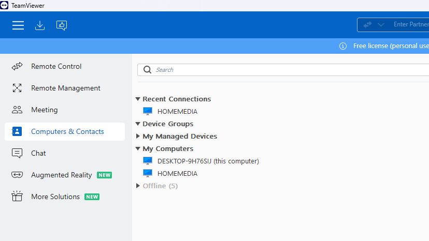Click the Device Groups heading

point(168,124)
